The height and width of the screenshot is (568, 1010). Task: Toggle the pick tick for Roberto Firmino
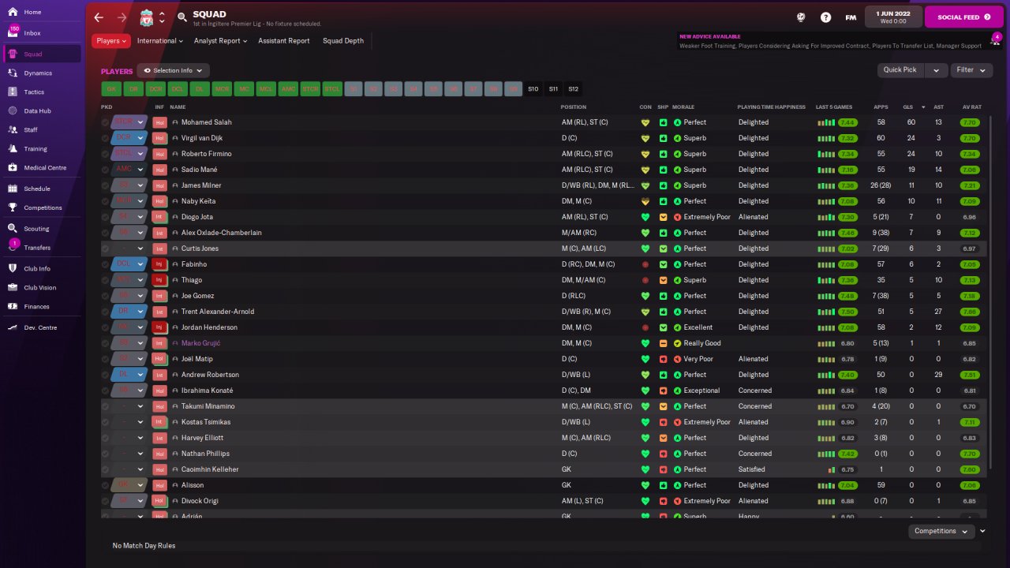coord(106,154)
